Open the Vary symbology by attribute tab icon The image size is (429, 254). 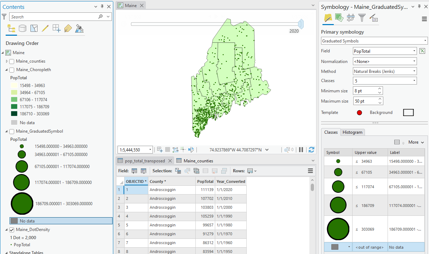click(x=339, y=17)
